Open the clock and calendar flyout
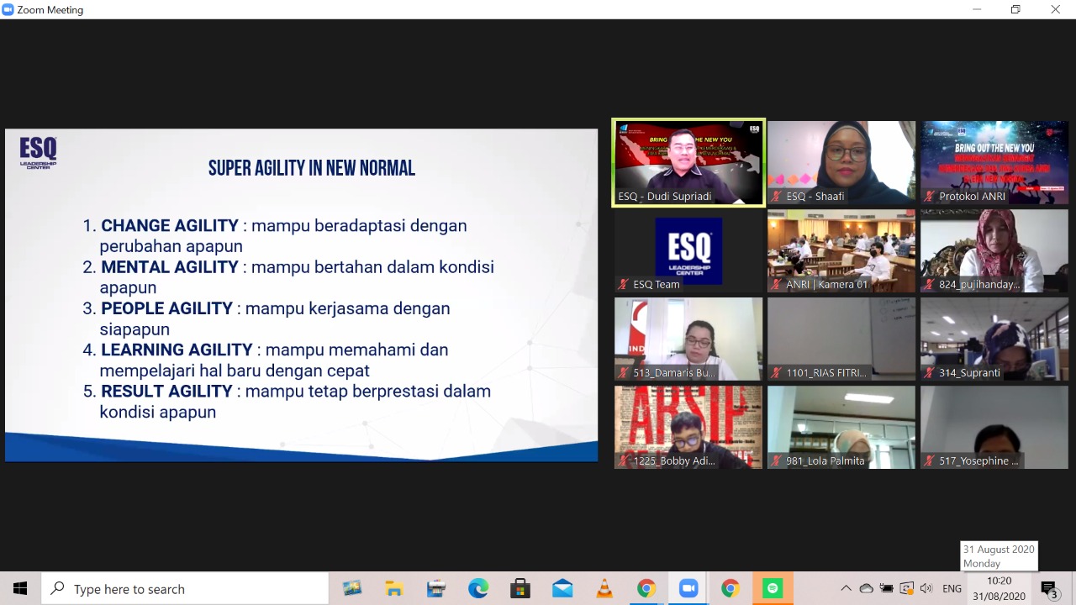 tap(1000, 589)
